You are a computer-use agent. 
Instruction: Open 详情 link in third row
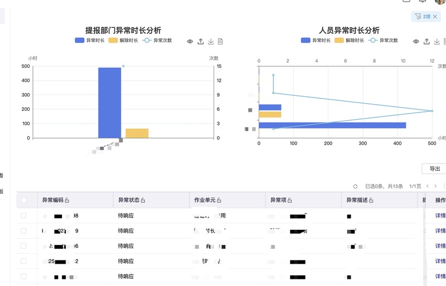[x=440, y=246]
